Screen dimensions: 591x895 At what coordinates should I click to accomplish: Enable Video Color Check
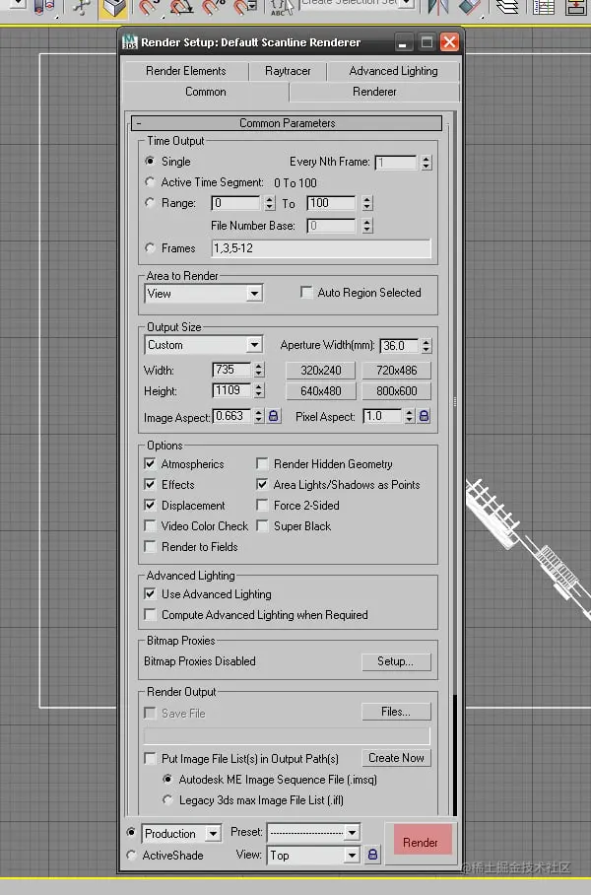click(x=150, y=525)
